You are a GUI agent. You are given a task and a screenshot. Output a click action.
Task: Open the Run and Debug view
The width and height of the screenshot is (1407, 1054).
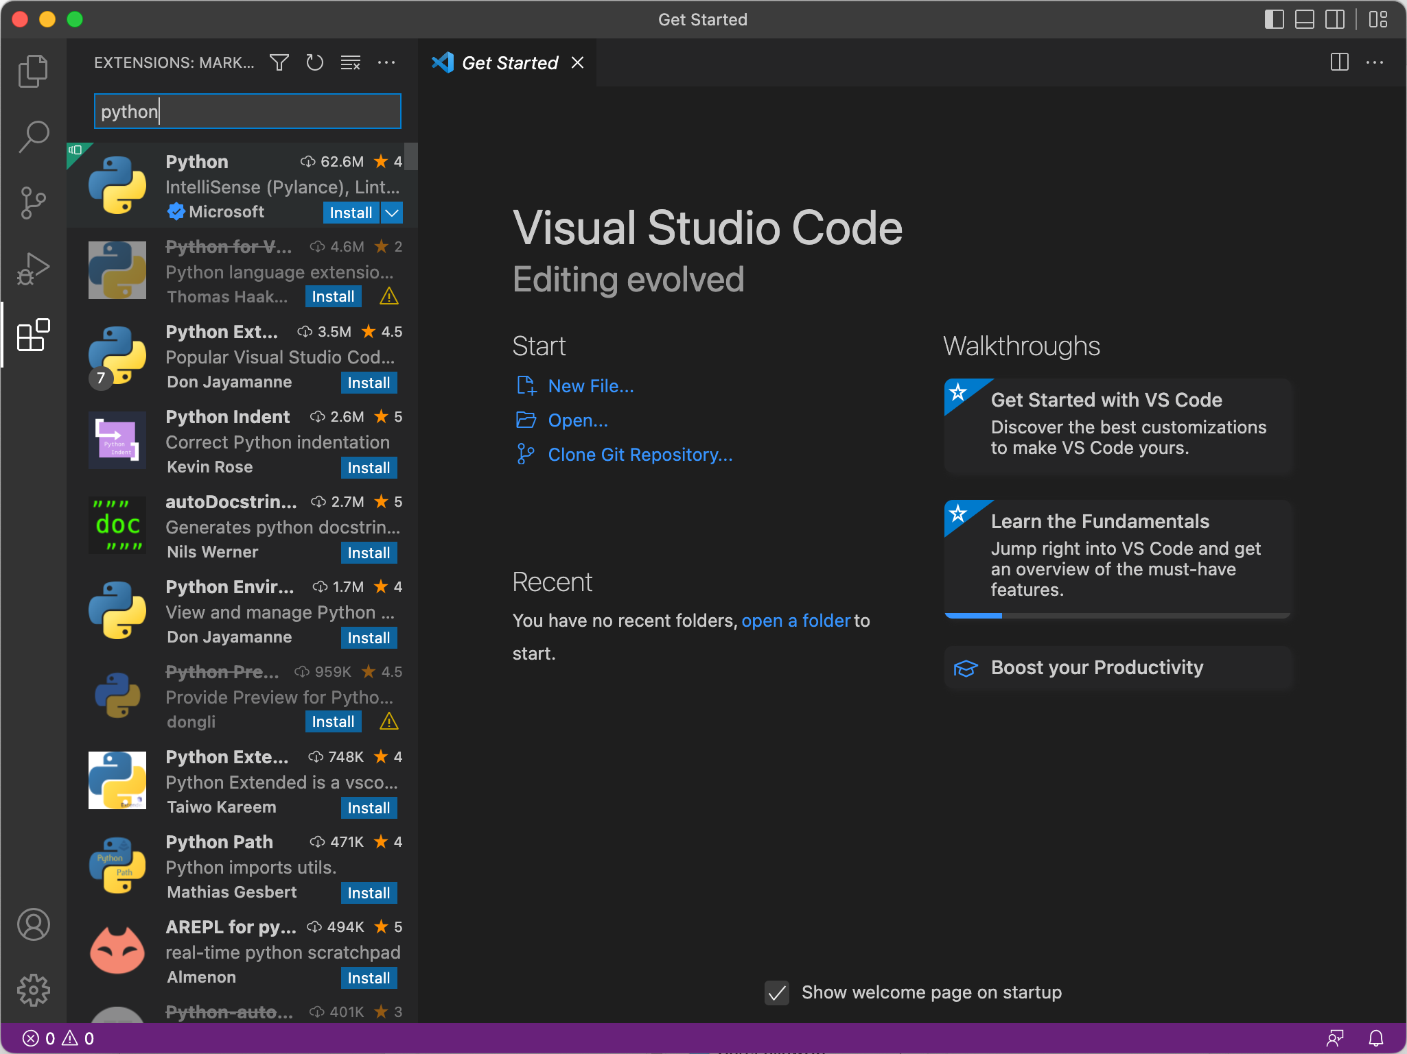(x=33, y=269)
